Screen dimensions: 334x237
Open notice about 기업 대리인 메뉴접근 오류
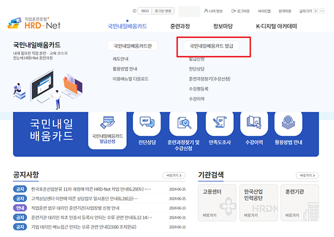point(83,227)
